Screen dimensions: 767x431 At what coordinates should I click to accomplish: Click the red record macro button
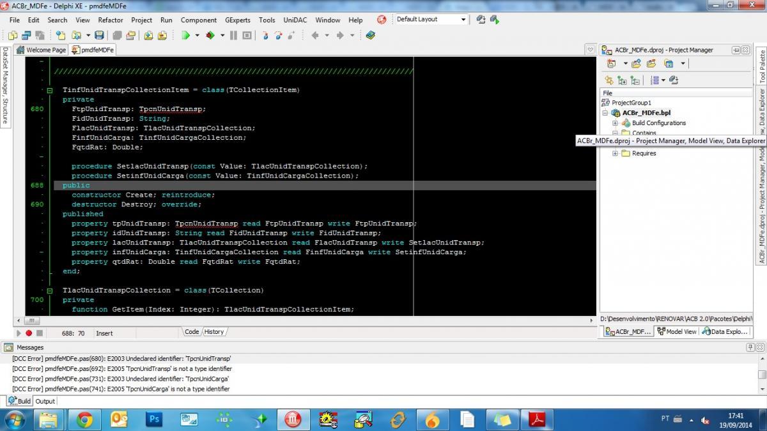29,333
